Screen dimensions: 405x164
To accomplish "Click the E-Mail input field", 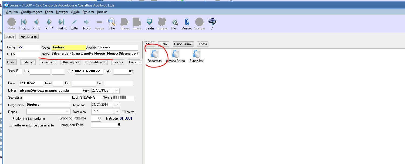I will pyautogui.click(x=50, y=91).
